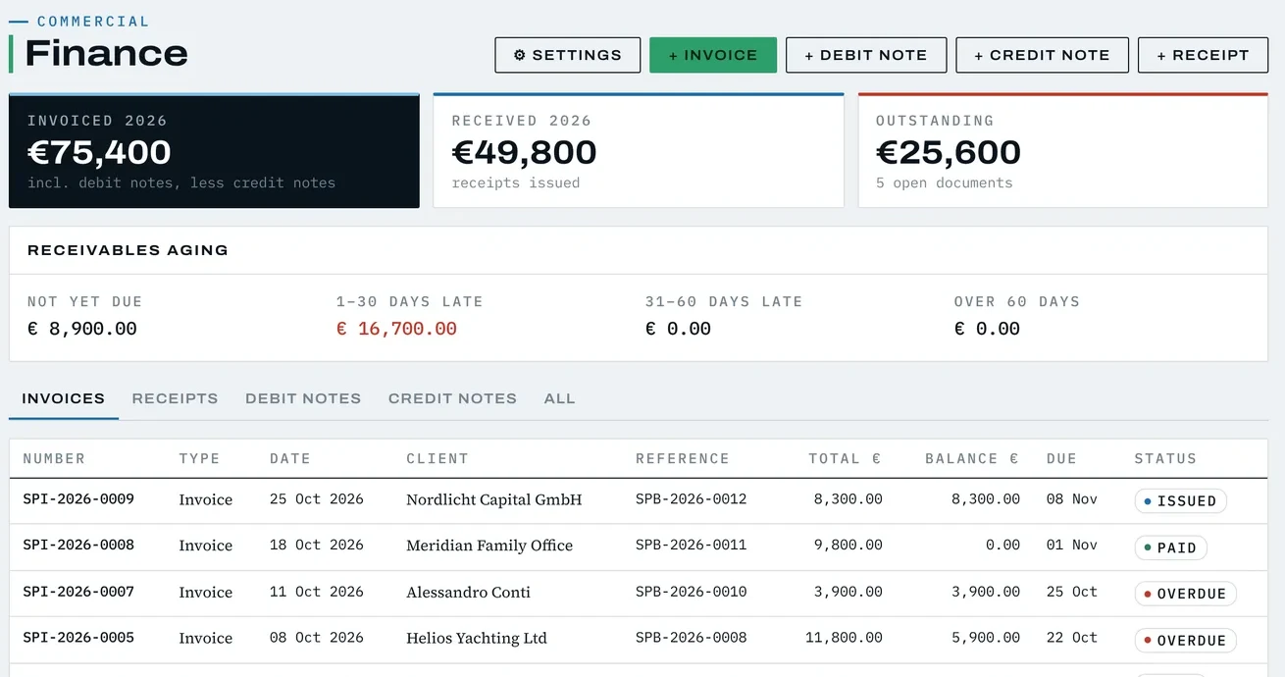Open invoice SPI-2026-0007
Viewport: 1285px width, 677px height.
78,592
